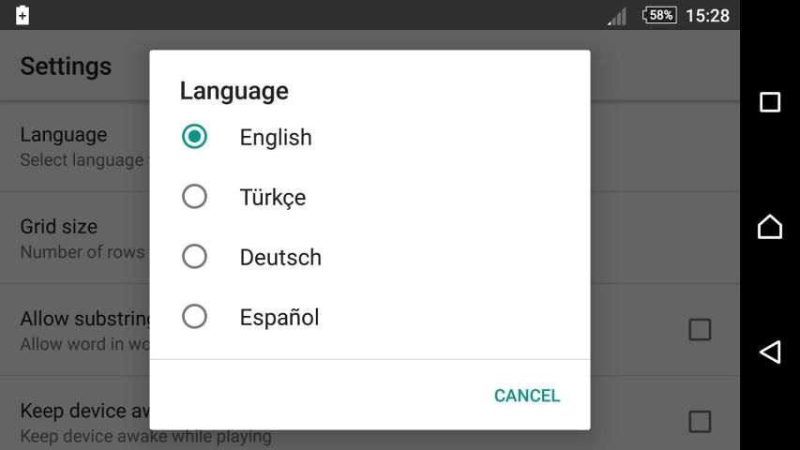Tap the Android back navigation icon
Viewport: 800px width, 450px height.
pos(769,352)
